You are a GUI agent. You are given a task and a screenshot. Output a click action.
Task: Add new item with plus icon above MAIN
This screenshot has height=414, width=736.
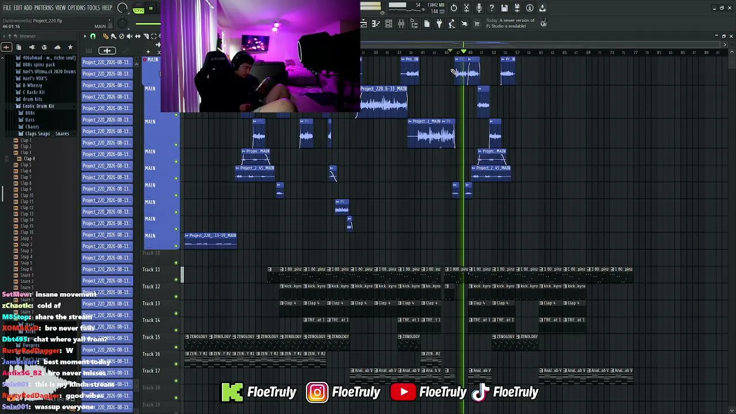tap(148, 52)
